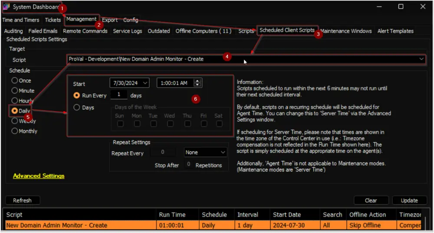Check the Tue day checkbox

(x=153, y=124)
